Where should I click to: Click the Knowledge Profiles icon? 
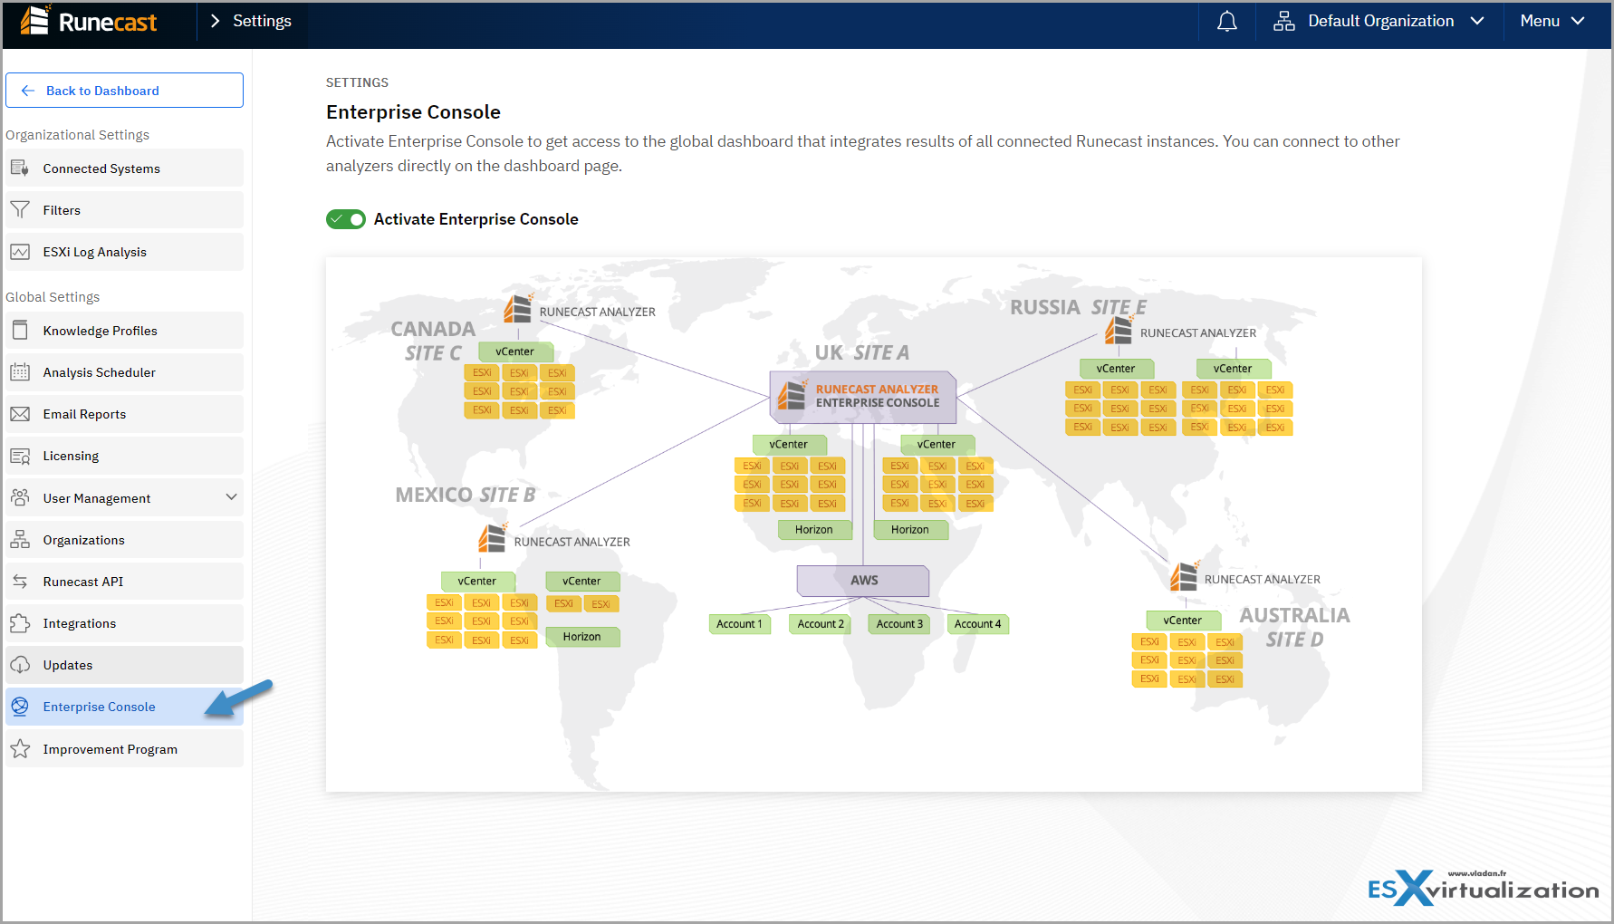coord(20,331)
